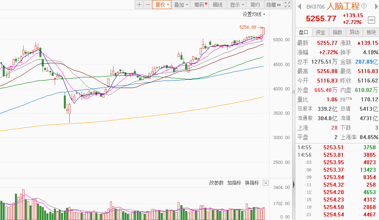
Task: Toggle the 隐藏 hide toolbar button
Action: 273,5
